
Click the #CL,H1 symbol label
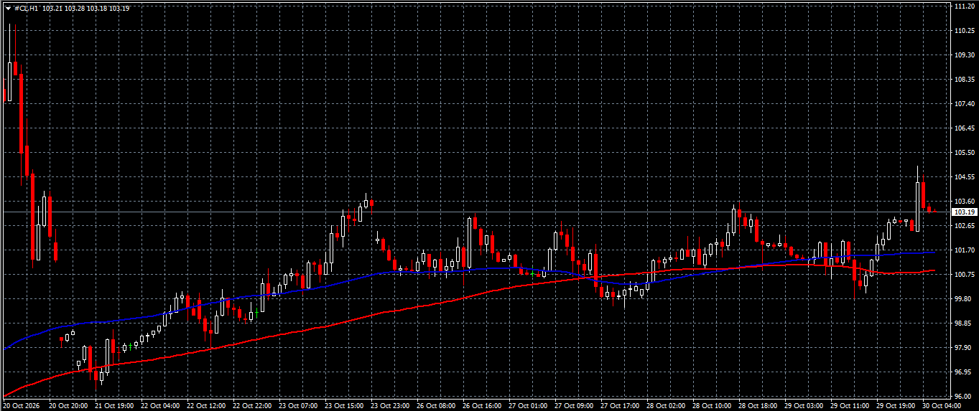[x=26, y=9]
